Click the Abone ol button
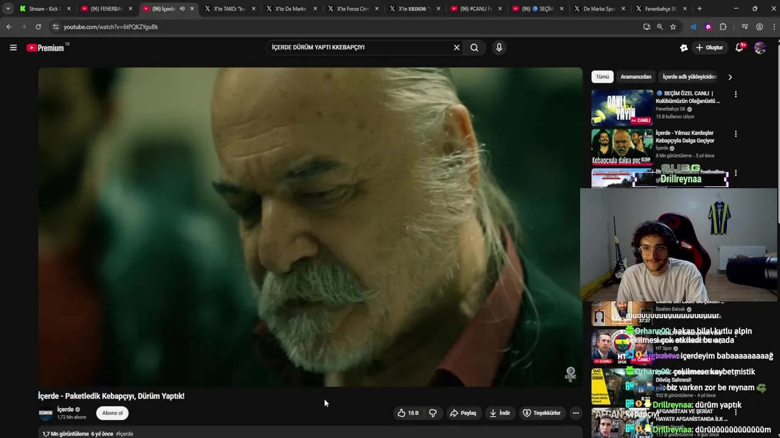 pos(112,413)
